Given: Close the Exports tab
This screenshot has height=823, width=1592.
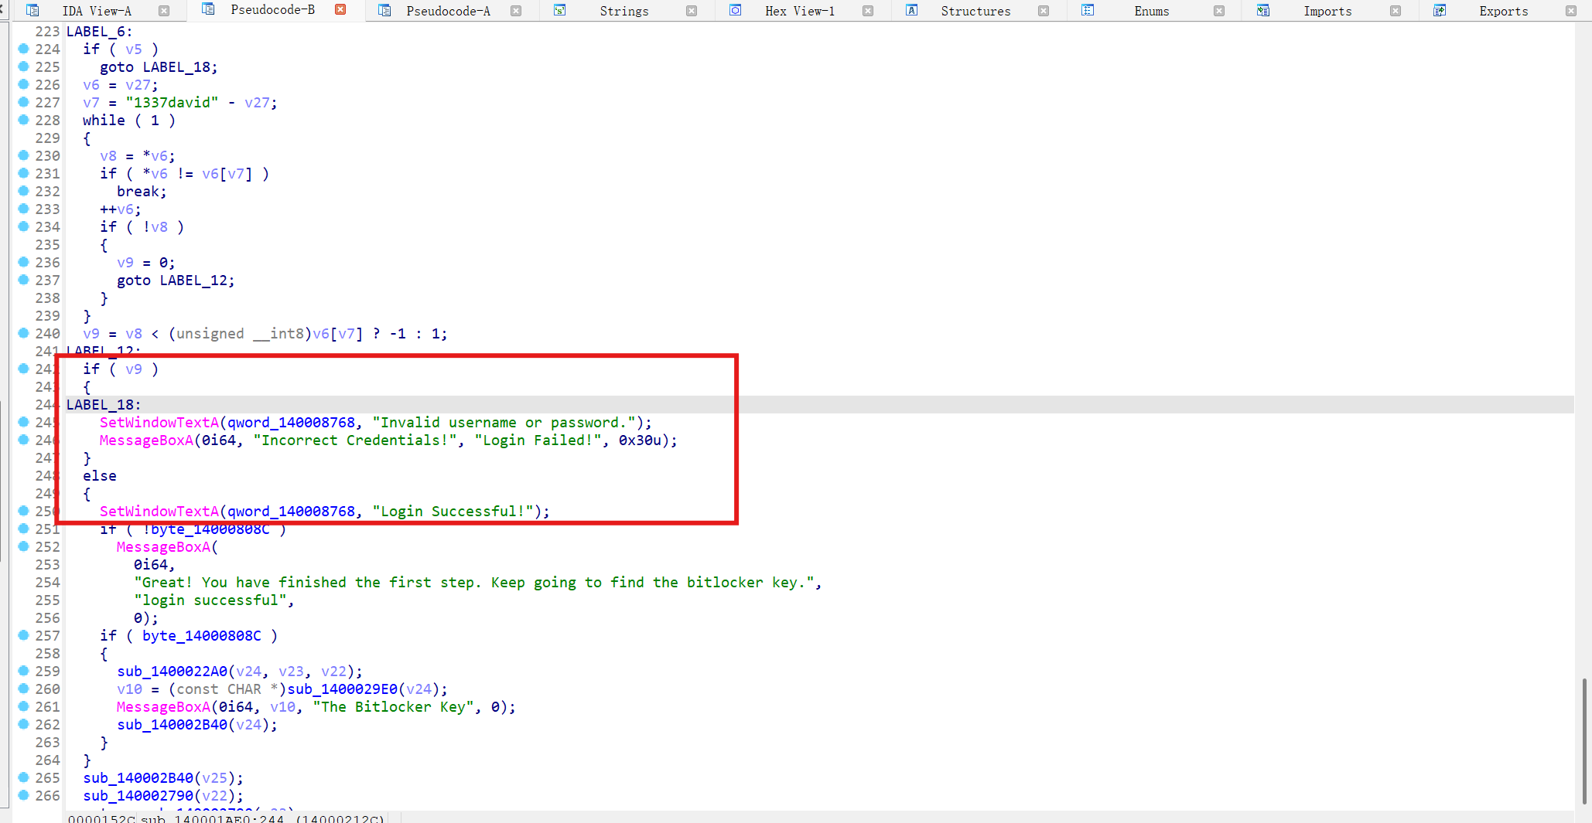Looking at the screenshot, I should click(x=1571, y=11).
